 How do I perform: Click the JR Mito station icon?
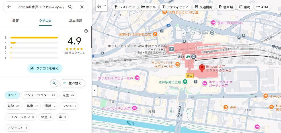188,57
